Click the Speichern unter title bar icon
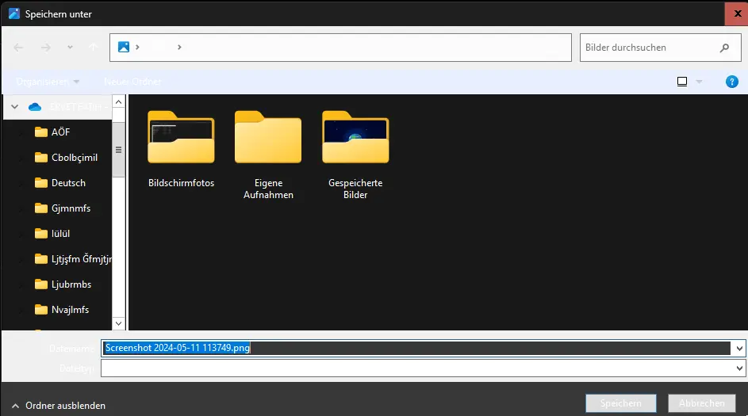Image resolution: width=748 pixels, height=416 pixels. coord(14,13)
